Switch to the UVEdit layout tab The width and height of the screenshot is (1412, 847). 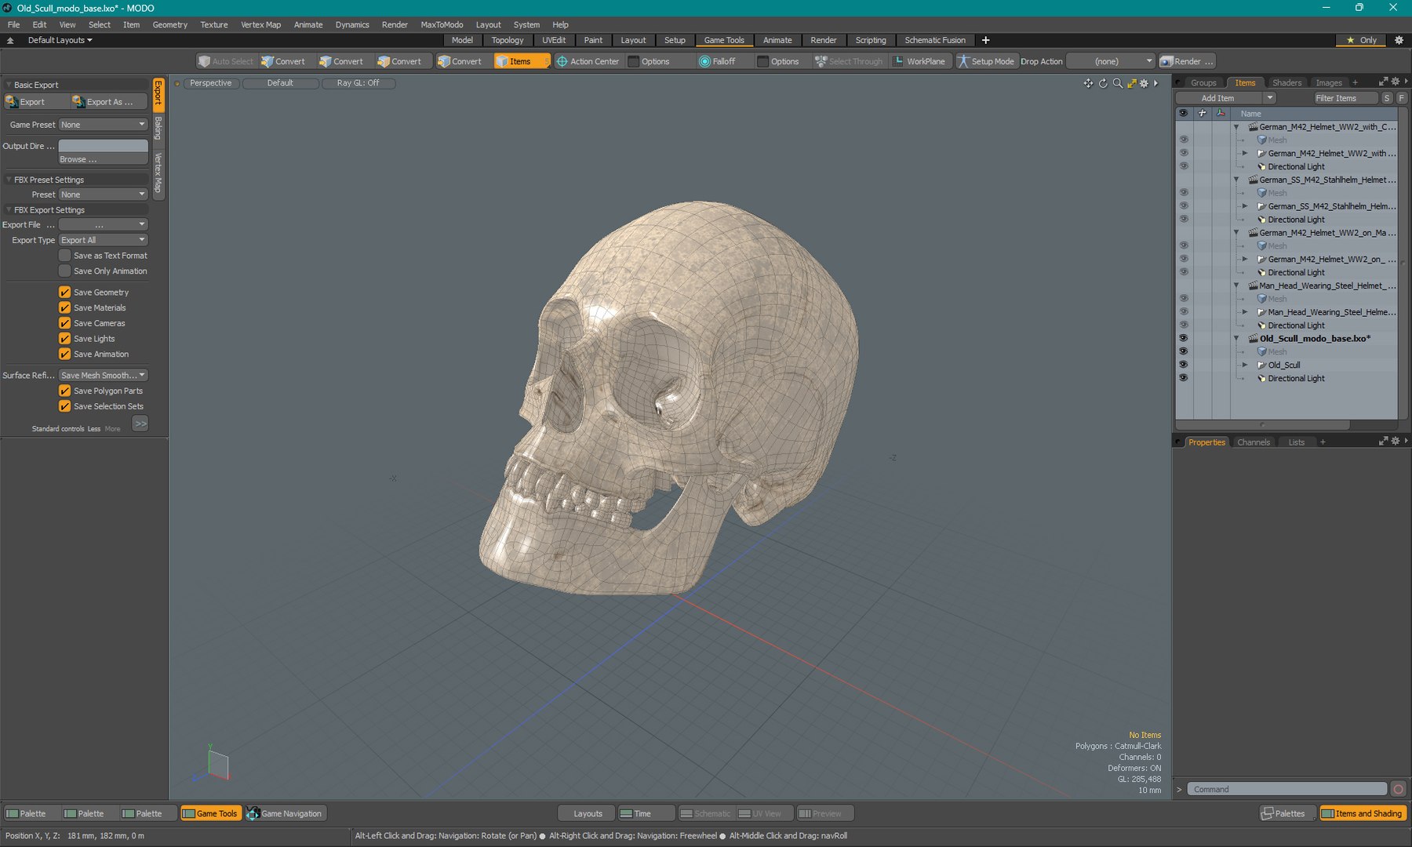point(554,40)
